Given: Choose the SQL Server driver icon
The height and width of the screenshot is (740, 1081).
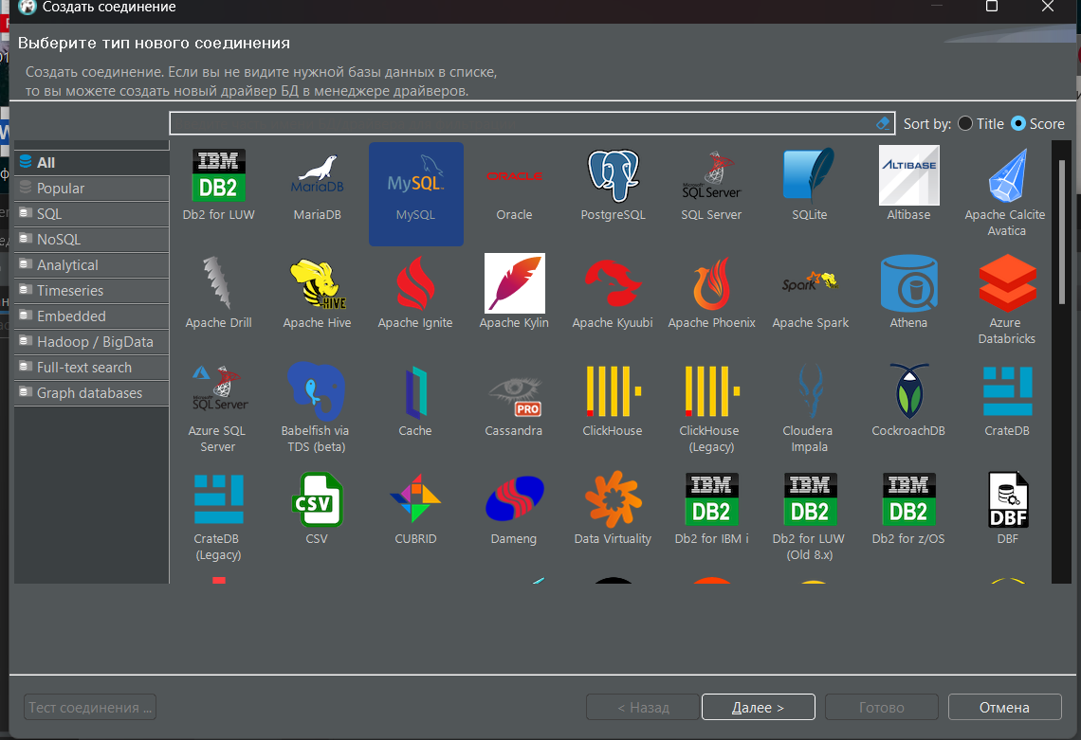Looking at the screenshot, I should [x=711, y=175].
